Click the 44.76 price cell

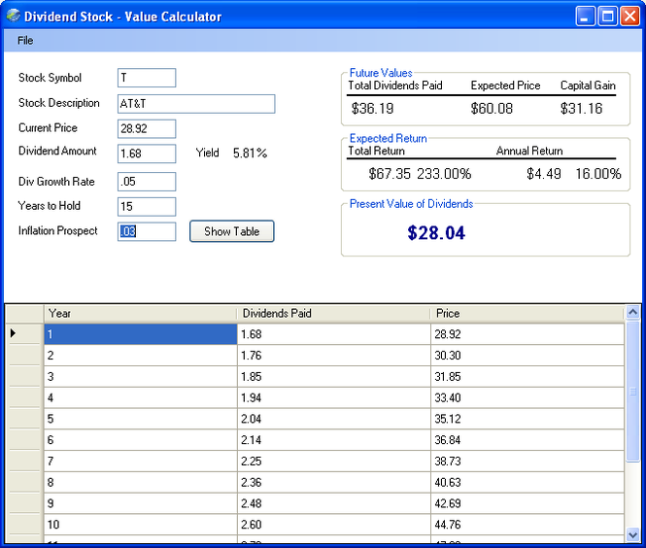(526, 526)
